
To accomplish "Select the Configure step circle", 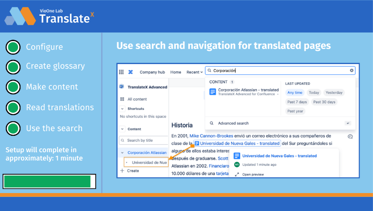I will [x=13, y=47].
